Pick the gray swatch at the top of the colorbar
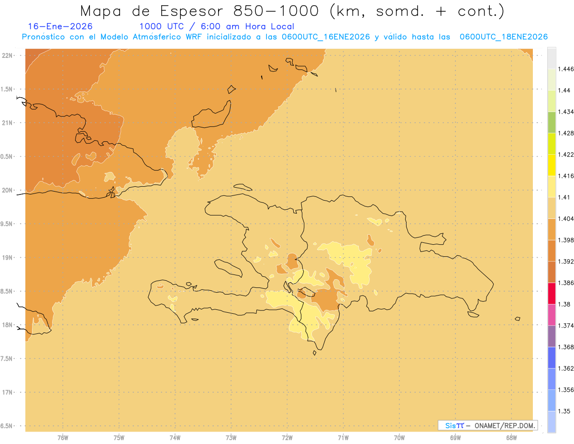The height and width of the screenshot is (444, 574). pos(552,58)
